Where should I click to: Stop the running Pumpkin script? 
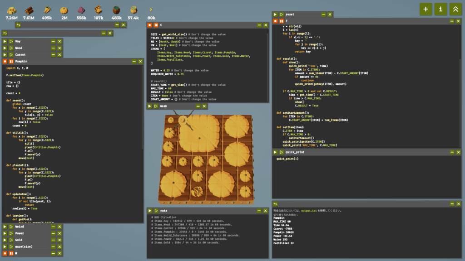(x=5, y=61)
